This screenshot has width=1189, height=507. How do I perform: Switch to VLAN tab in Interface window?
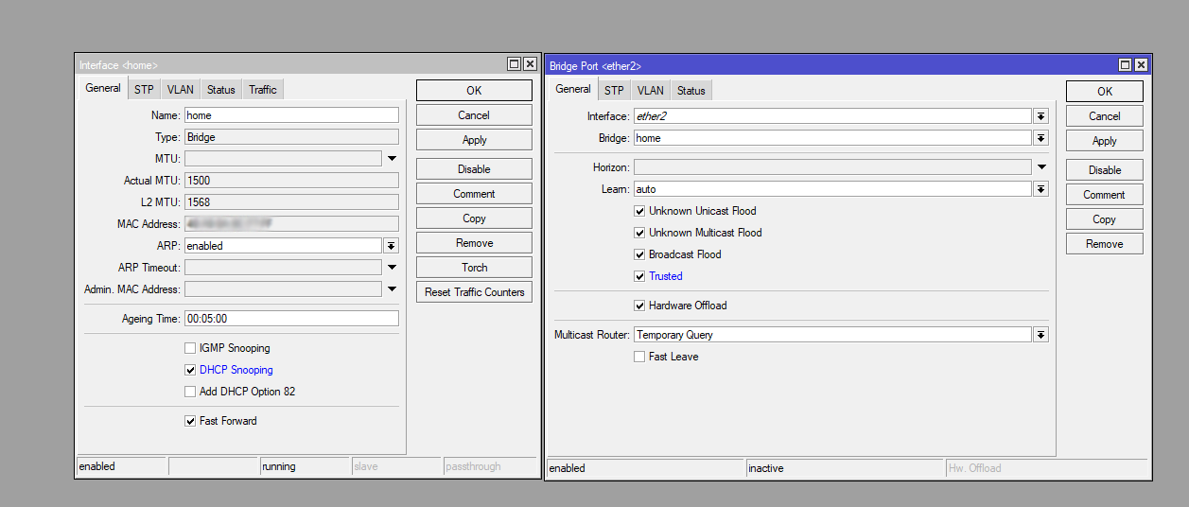(180, 90)
